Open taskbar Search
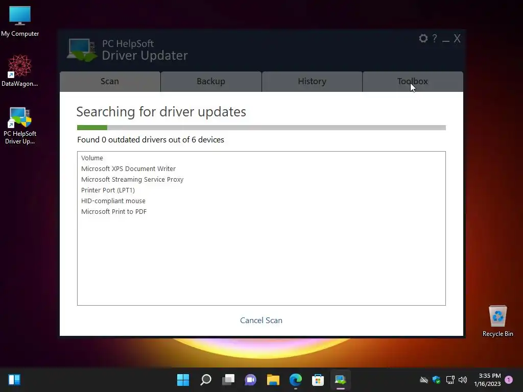The width and height of the screenshot is (523, 392). click(x=205, y=380)
